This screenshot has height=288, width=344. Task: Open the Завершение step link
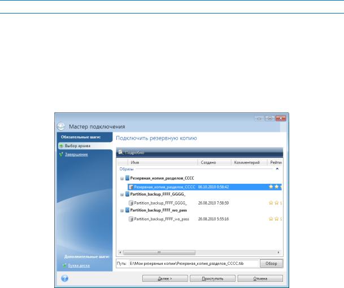pos(76,154)
